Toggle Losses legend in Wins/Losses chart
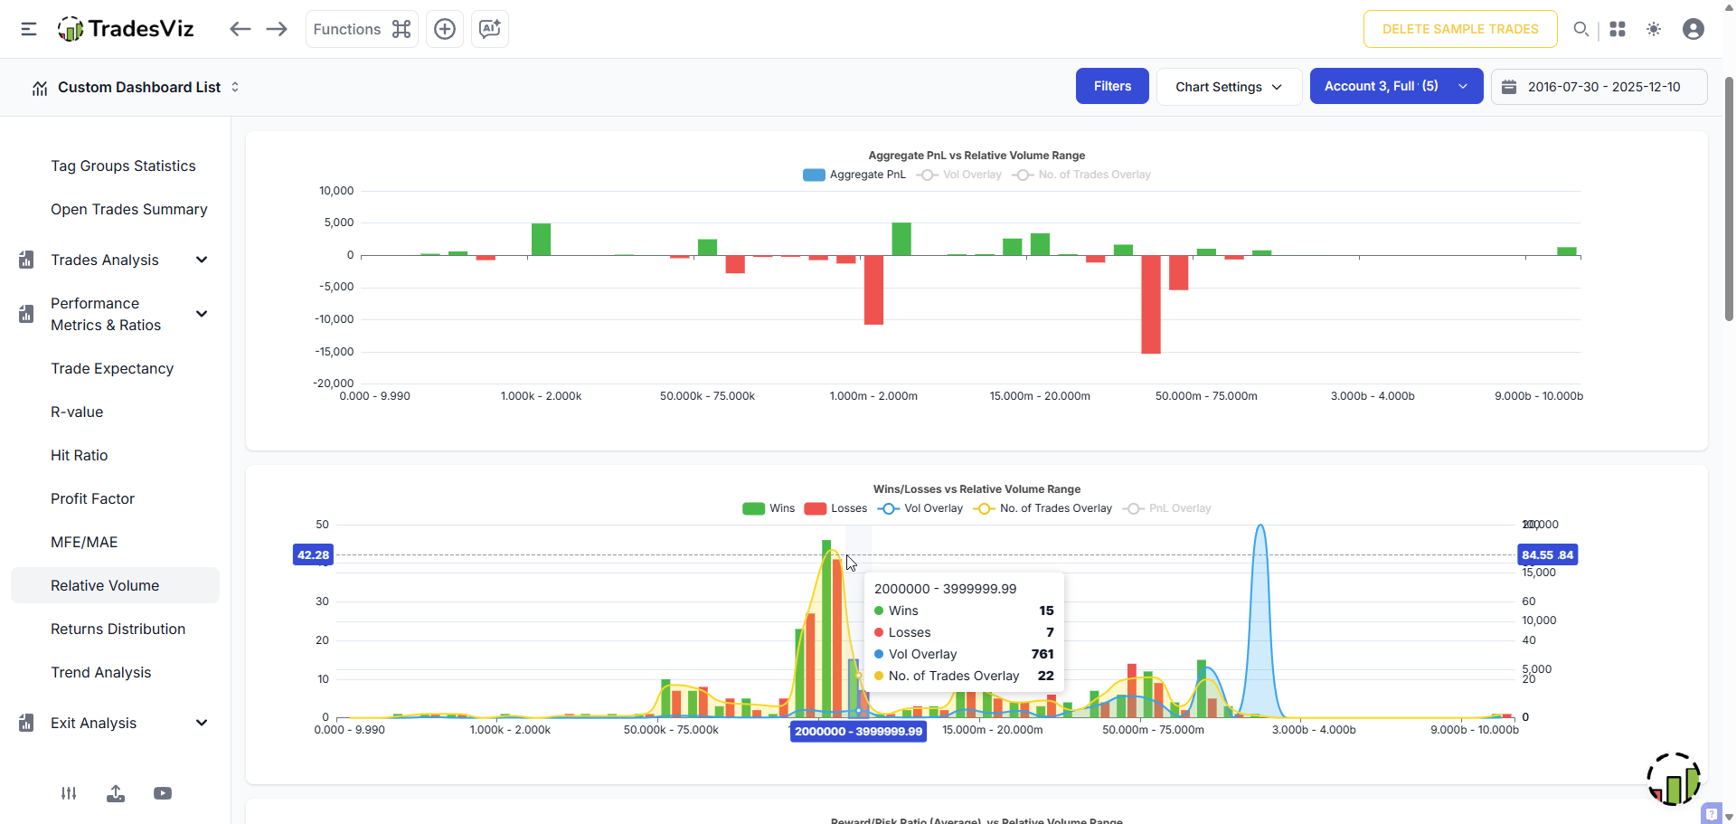The width and height of the screenshot is (1736, 824). (835, 508)
